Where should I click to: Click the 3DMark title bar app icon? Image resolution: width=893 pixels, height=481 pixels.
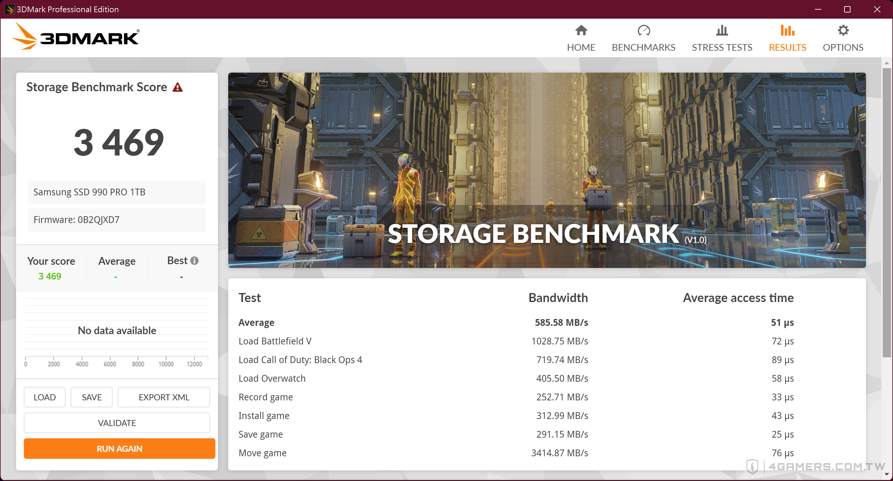click(9, 9)
